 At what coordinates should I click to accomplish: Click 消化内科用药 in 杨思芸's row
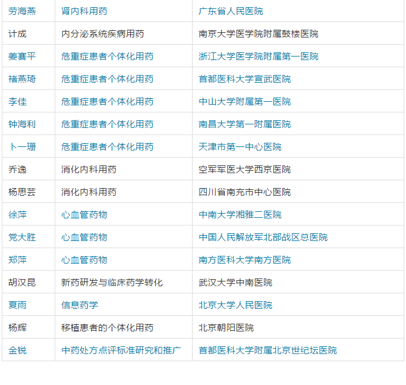coord(89,192)
